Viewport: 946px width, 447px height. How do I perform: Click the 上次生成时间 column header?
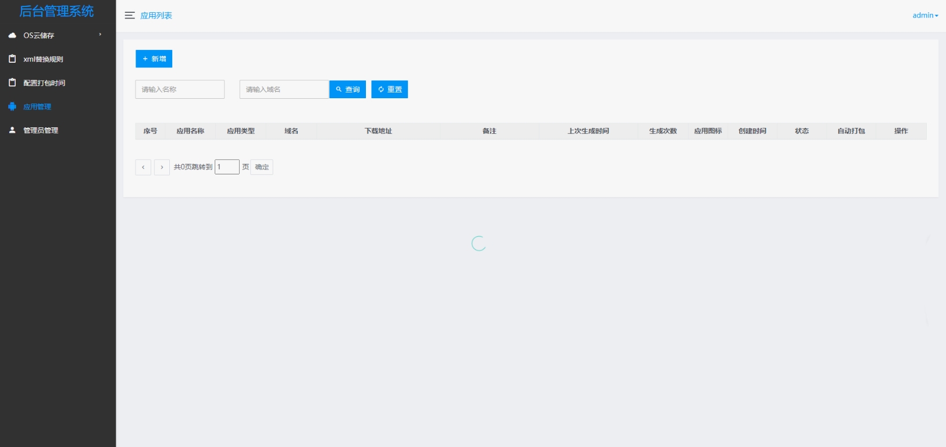[588, 131]
